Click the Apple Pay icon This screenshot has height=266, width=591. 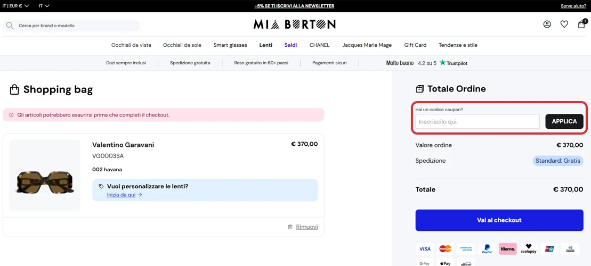pyautogui.click(x=446, y=263)
